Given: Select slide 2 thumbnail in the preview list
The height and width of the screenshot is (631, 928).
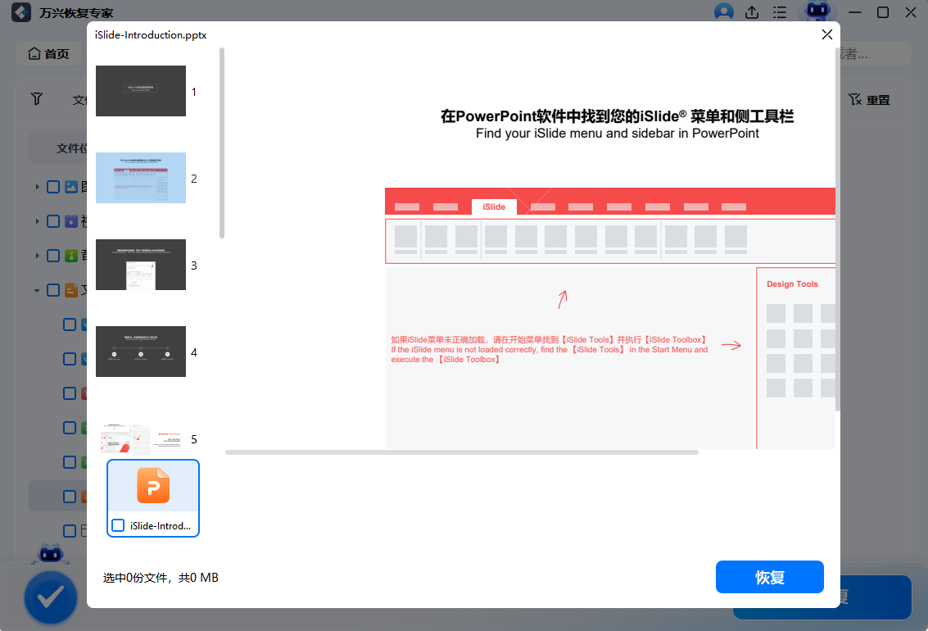Looking at the screenshot, I should coord(140,178).
